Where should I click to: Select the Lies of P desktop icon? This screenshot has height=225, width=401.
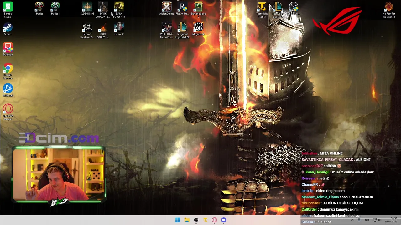[119, 29]
